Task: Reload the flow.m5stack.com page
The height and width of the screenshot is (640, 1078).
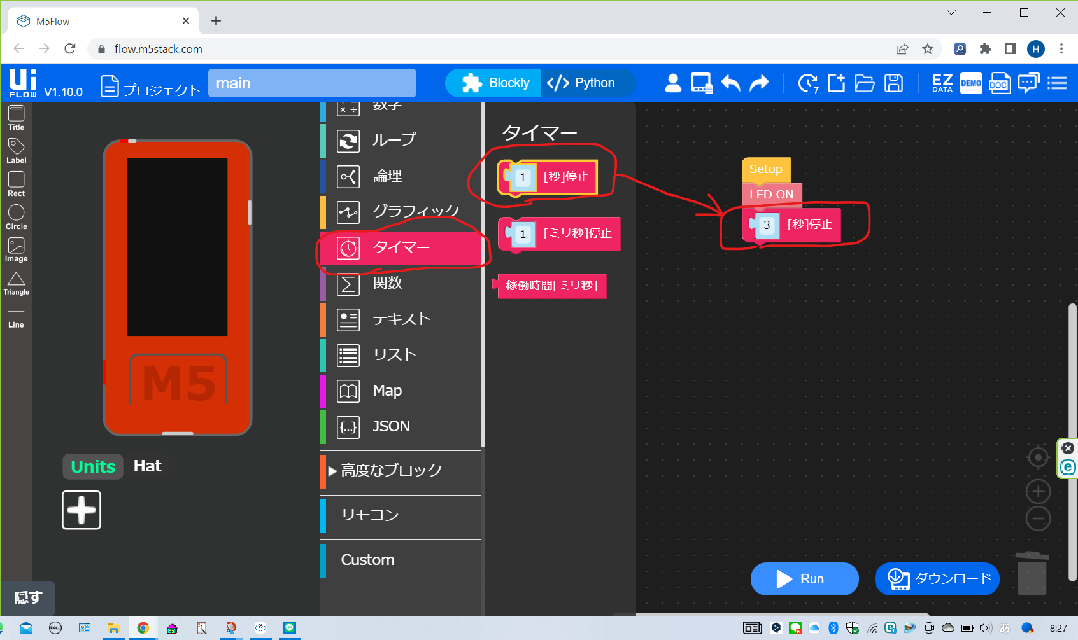Action: click(70, 49)
